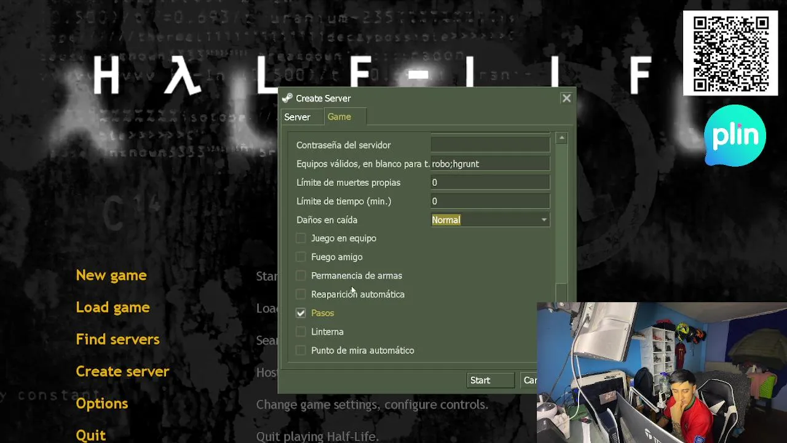Click 'Change game settings, configure controls.' text
787x443 pixels.
pos(372,405)
